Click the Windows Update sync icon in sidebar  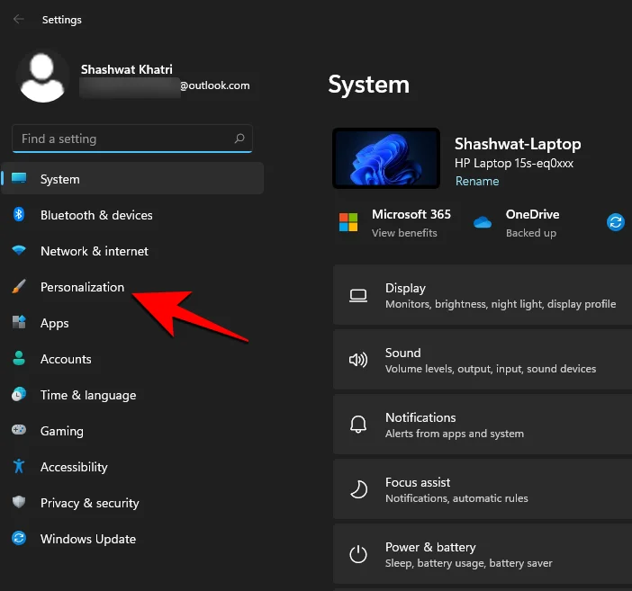(x=19, y=538)
